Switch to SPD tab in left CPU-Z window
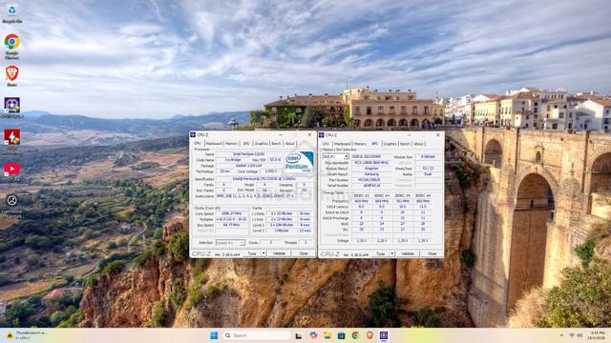Image resolution: width=611 pixels, height=343 pixels. coord(246,144)
